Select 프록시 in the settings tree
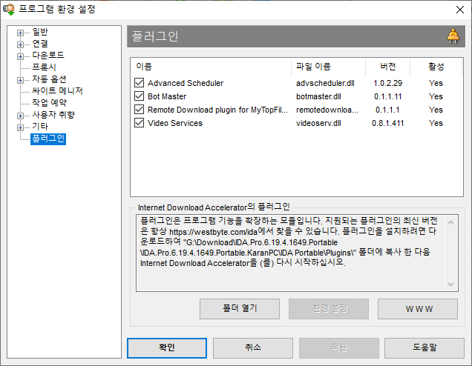This screenshot has height=366, width=472. (x=44, y=67)
